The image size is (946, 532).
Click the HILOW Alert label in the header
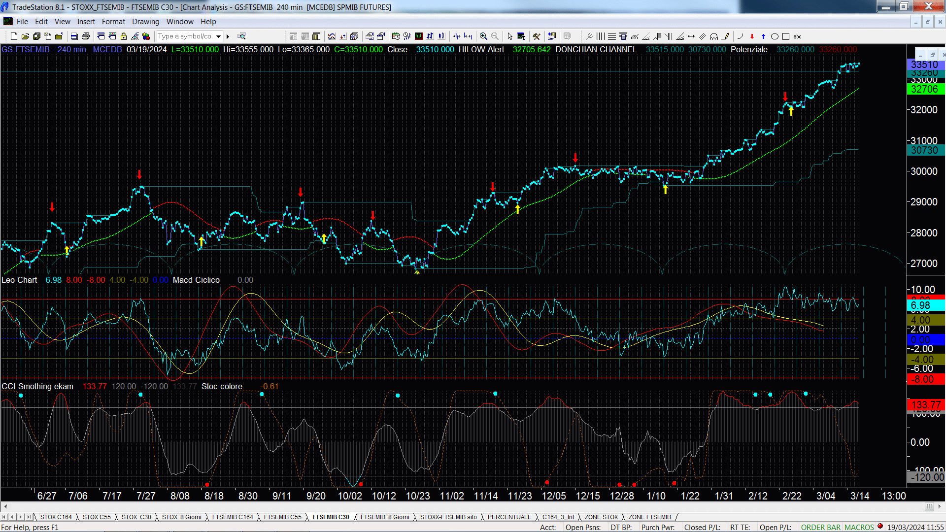coord(481,49)
